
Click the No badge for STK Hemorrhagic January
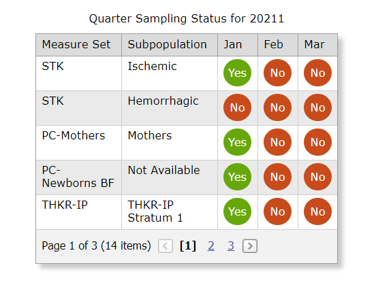237,107
